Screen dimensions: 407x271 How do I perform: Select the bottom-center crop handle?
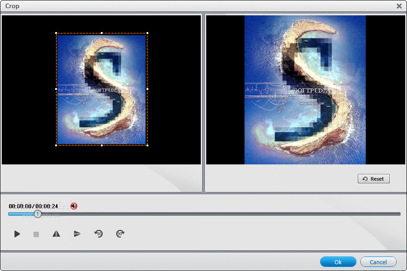pyautogui.click(x=102, y=145)
